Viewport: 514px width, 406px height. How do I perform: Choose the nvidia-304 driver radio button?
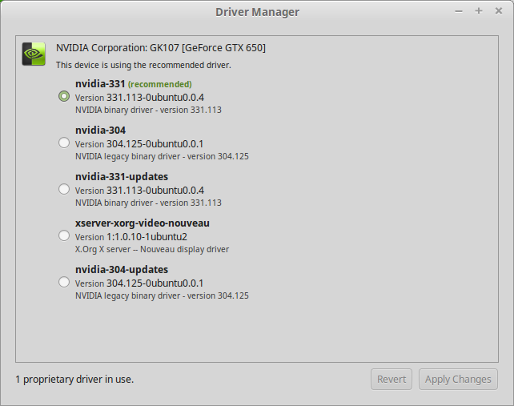pos(64,143)
